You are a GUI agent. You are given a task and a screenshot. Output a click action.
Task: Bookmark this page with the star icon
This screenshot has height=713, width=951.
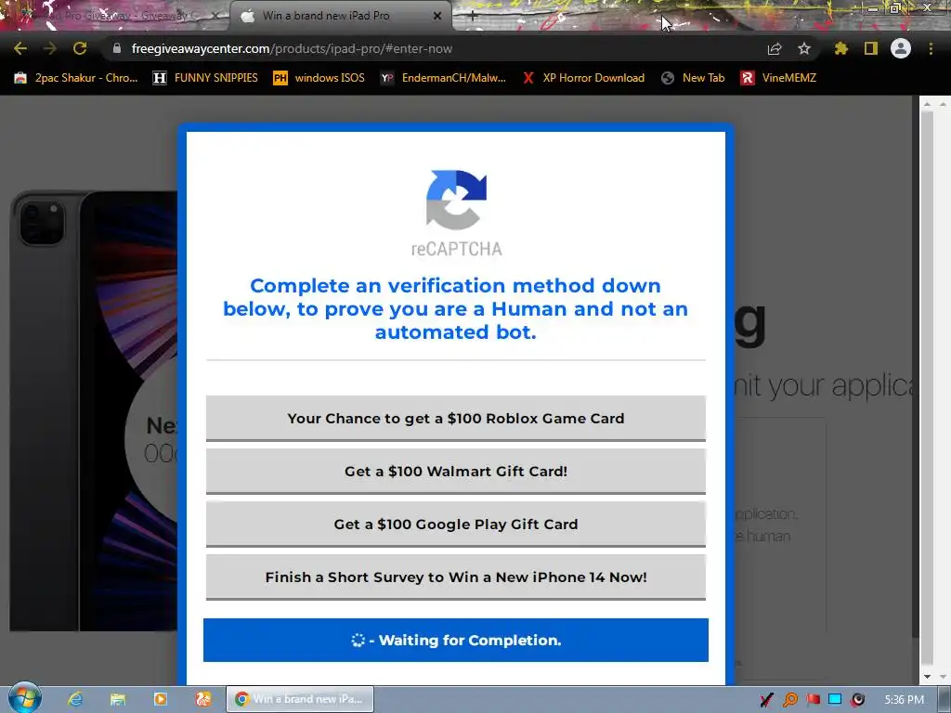[x=804, y=48]
